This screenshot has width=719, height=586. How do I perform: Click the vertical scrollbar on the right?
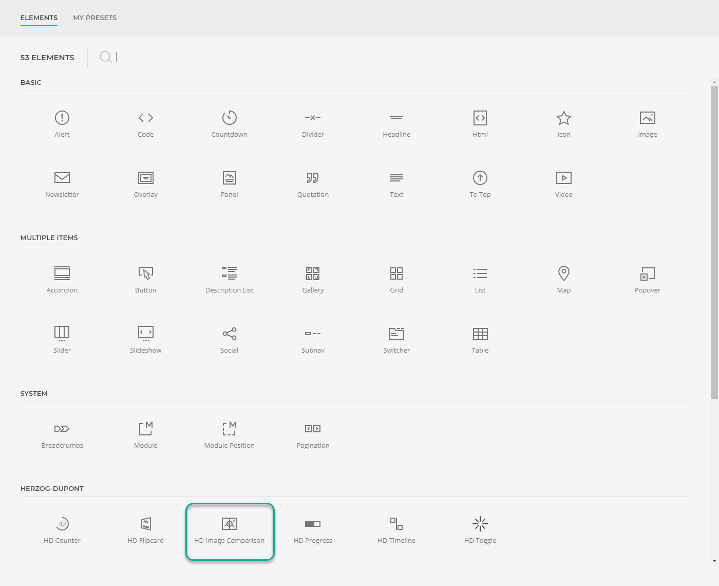(x=714, y=206)
